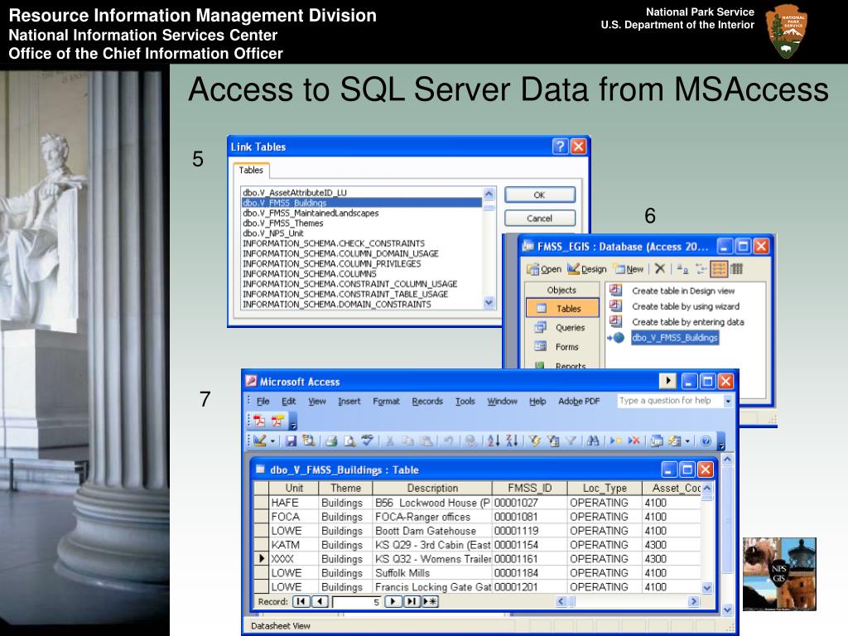
Task: Open the Insert menu
Action: (349, 402)
